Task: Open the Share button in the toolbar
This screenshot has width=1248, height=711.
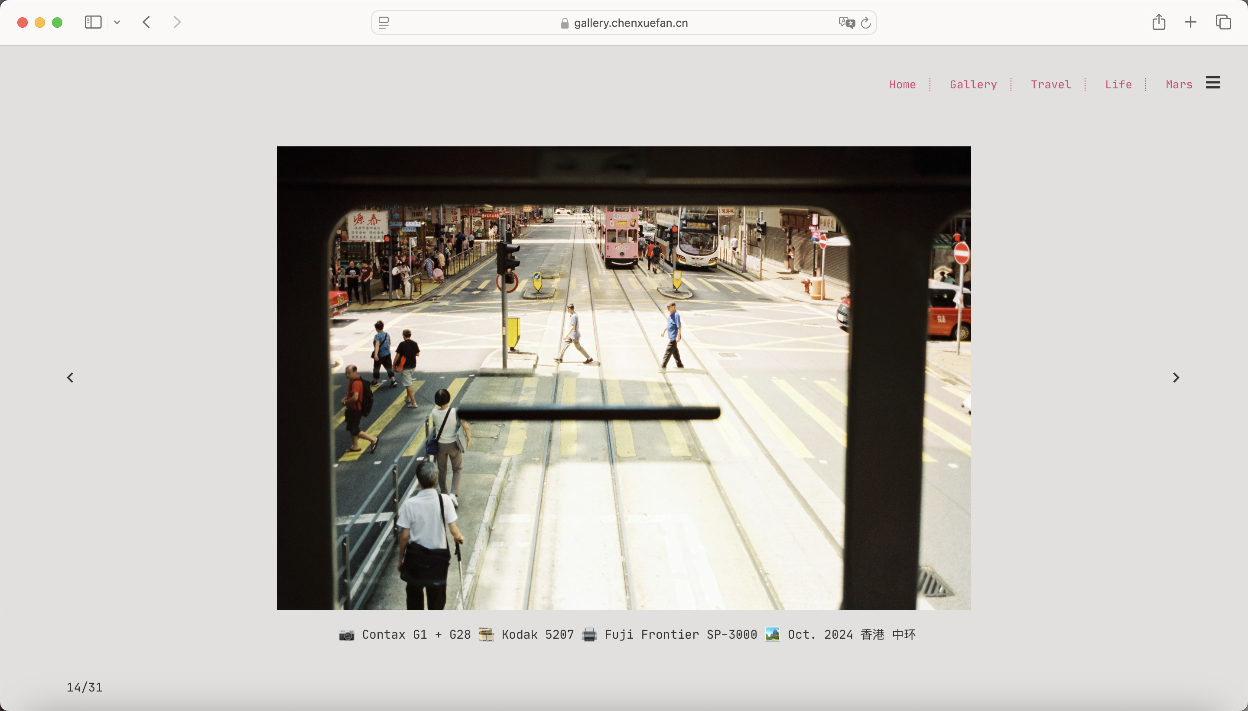Action: (1159, 23)
